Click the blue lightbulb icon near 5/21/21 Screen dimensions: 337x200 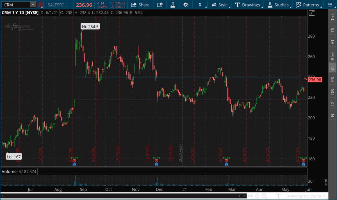click(x=303, y=164)
